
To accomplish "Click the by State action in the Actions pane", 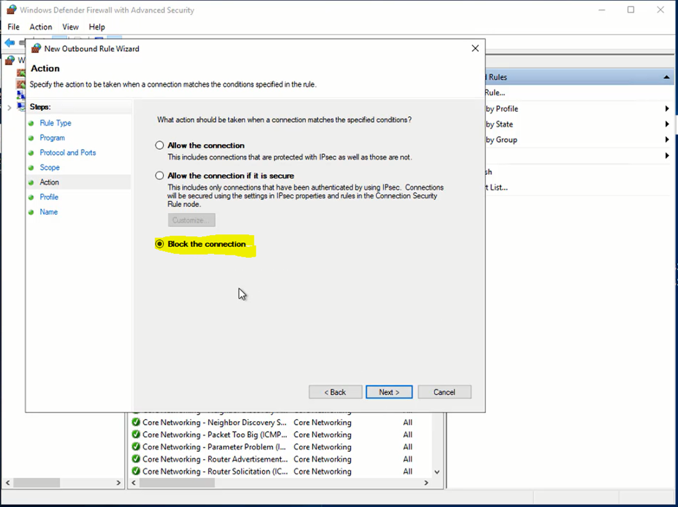I will point(499,124).
